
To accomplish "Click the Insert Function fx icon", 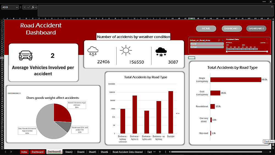I will (x=33, y=7).
